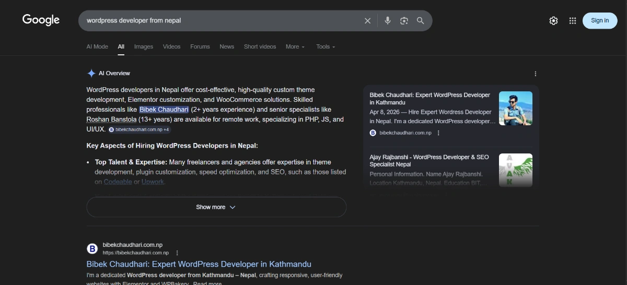Click Bibek Chaudhari source card photo thumbnail
627x285 pixels.
pyautogui.click(x=516, y=109)
